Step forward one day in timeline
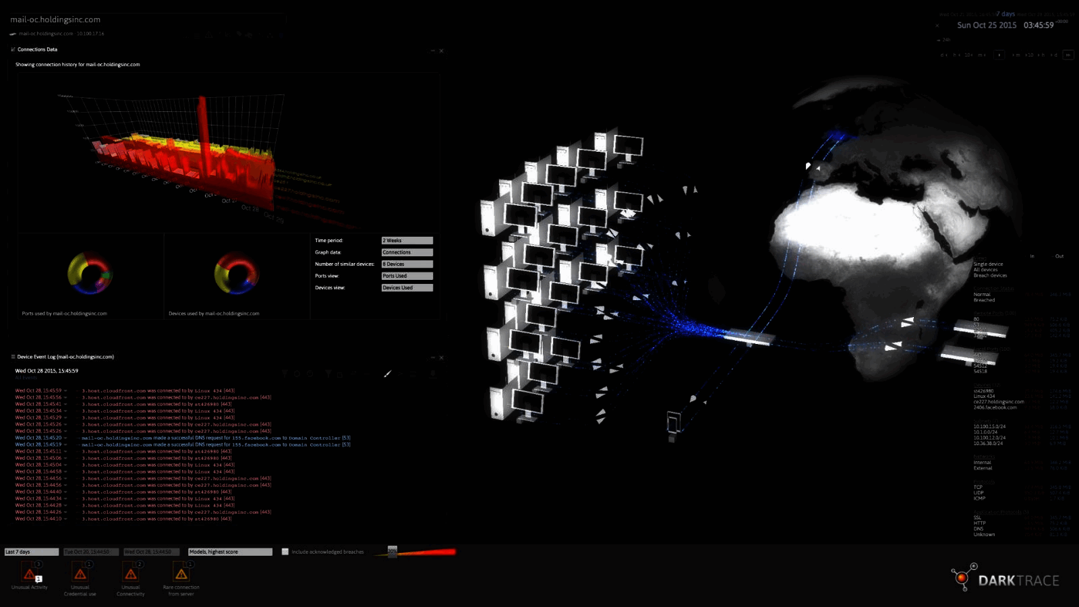The image size is (1079, 607). click(1054, 55)
